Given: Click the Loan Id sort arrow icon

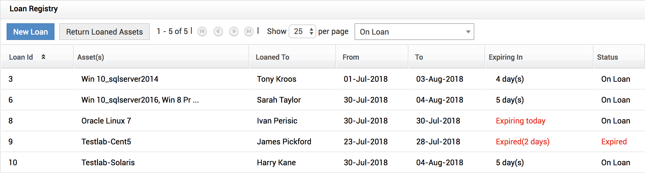Looking at the screenshot, I should (43, 57).
